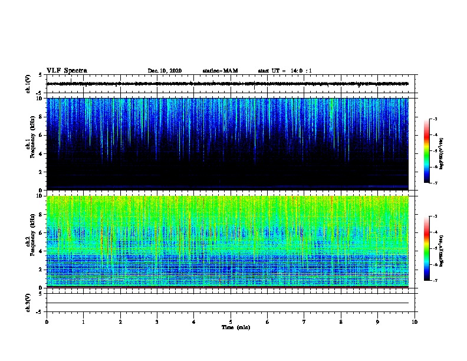
Task: Click the ch.1 spectrogram color scale bar
Action: pos(426,151)
